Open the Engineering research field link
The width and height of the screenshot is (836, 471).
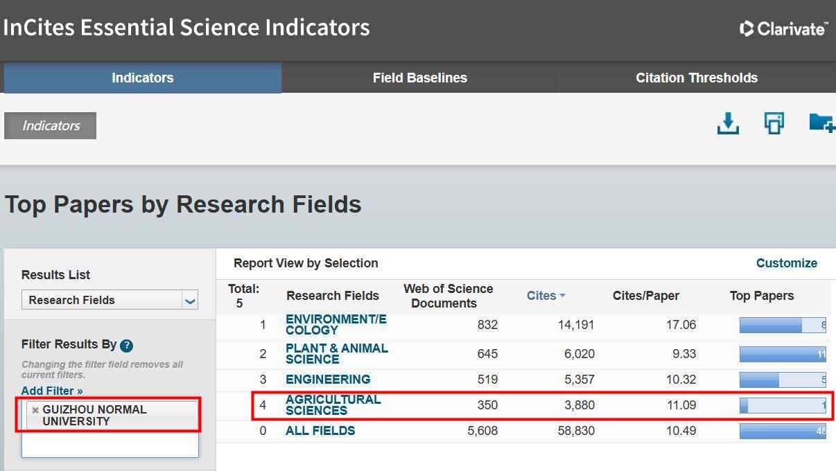[x=328, y=380]
